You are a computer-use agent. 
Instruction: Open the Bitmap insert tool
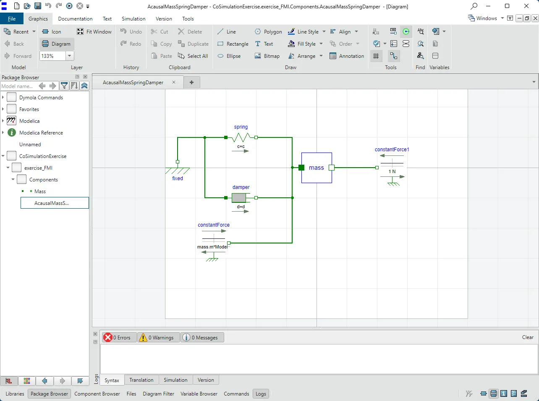tap(267, 56)
